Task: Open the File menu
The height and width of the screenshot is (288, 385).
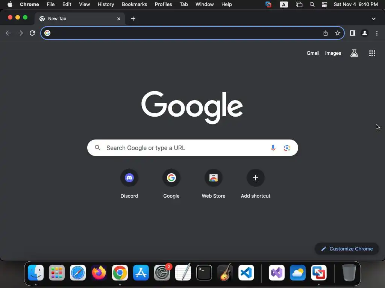Action: click(x=51, y=4)
